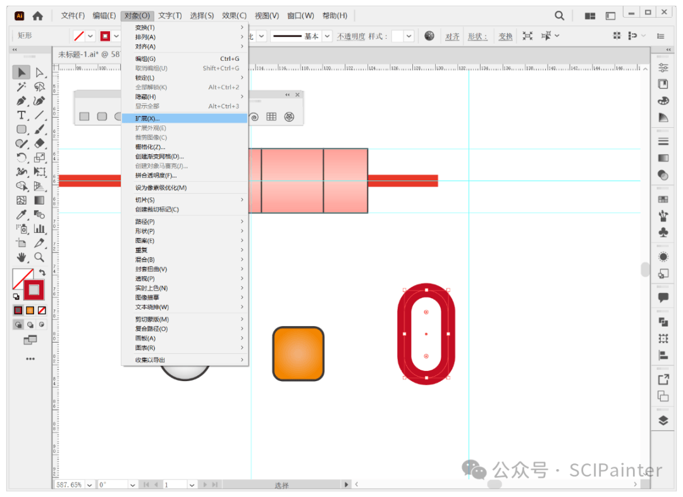This screenshot has height=497, width=683.
Task: Click the 形状 link in control bar
Action: [x=477, y=36]
